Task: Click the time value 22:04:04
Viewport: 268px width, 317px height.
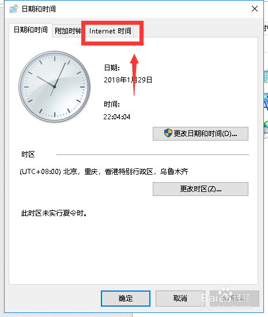Action: [x=117, y=117]
